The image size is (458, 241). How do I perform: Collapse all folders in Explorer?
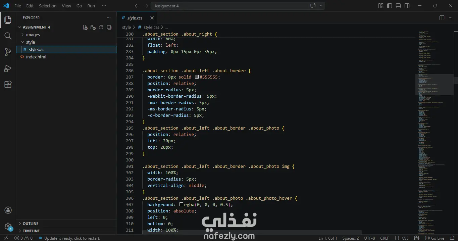click(109, 27)
